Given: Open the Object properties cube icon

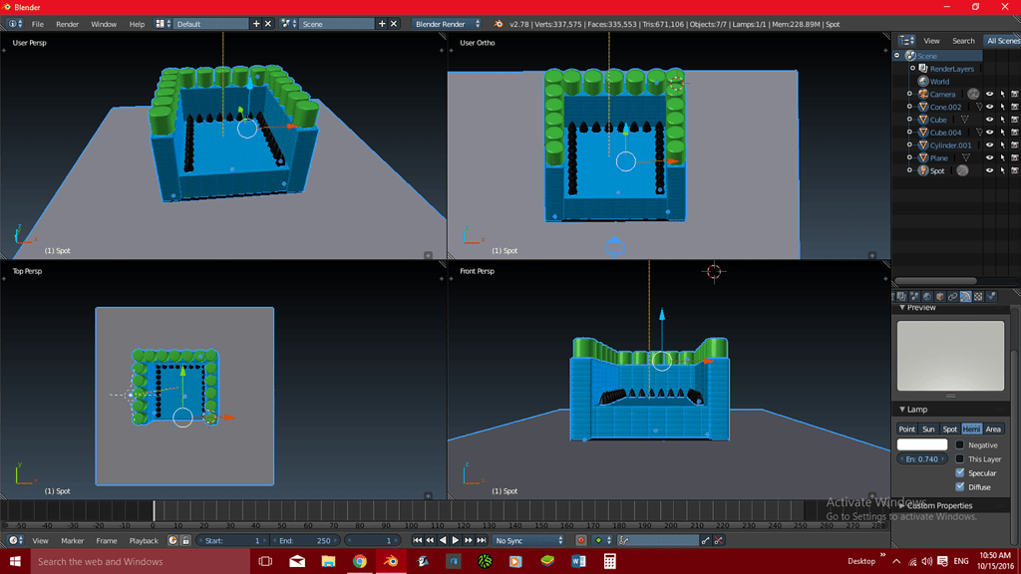Looking at the screenshot, I should 939,297.
